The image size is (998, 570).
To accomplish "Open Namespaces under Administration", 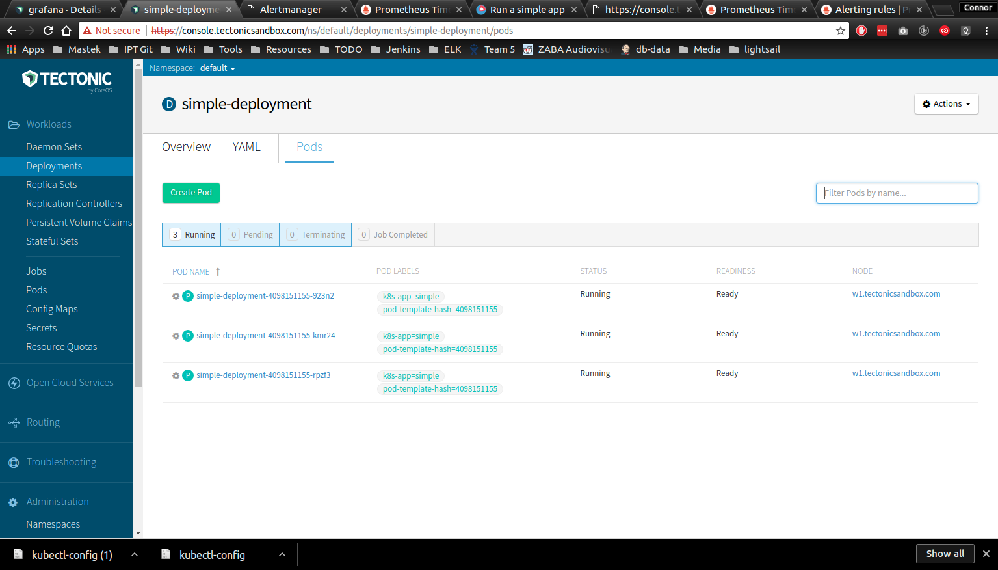I will click(53, 524).
